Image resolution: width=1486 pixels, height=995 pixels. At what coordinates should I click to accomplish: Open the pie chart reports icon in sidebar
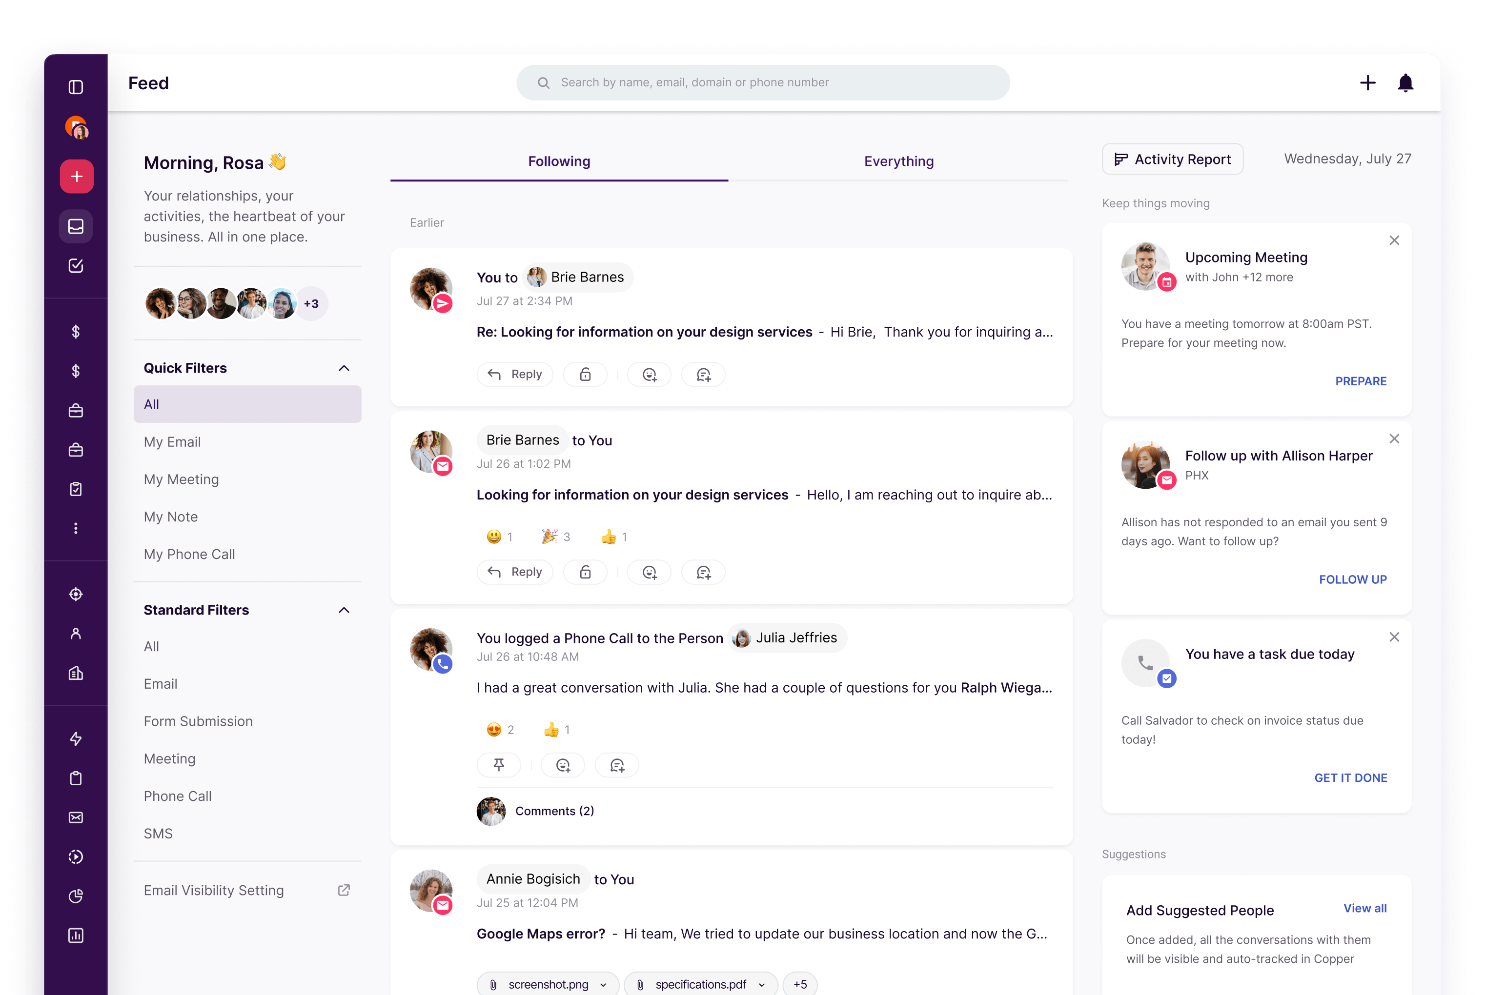pyautogui.click(x=76, y=896)
